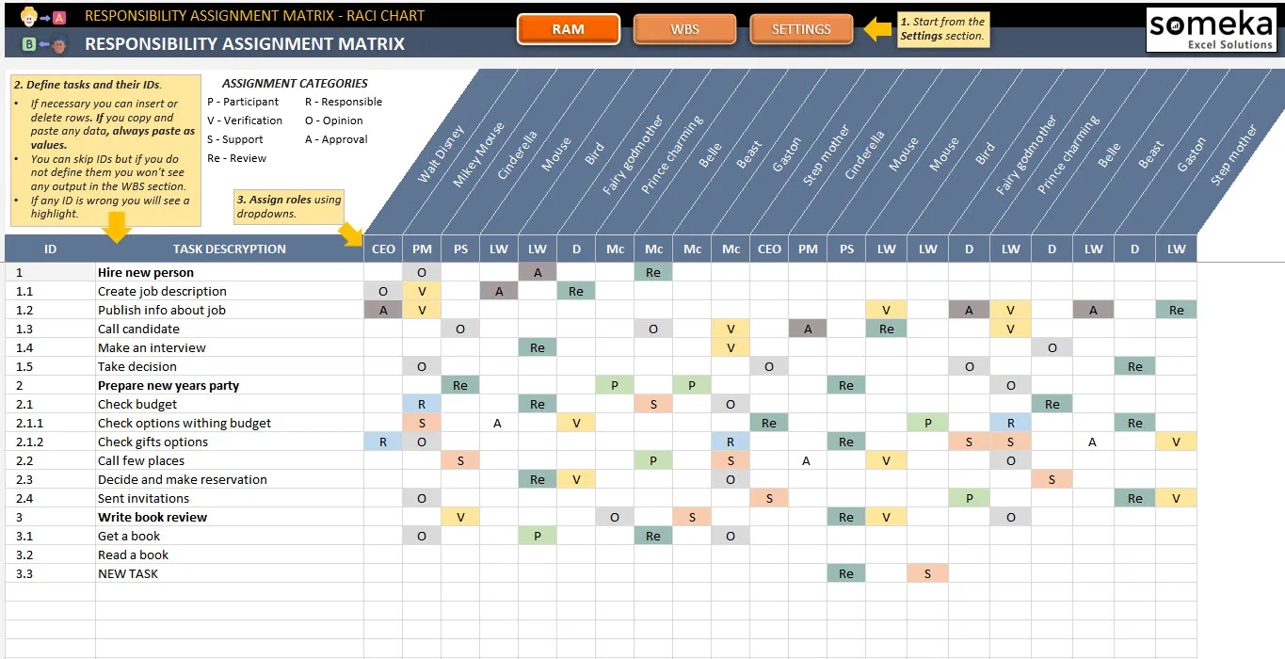This screenshot has height=659, width=1285.
Task: Click the 'Start from the Settings section' note
Action: click(942, 28)
